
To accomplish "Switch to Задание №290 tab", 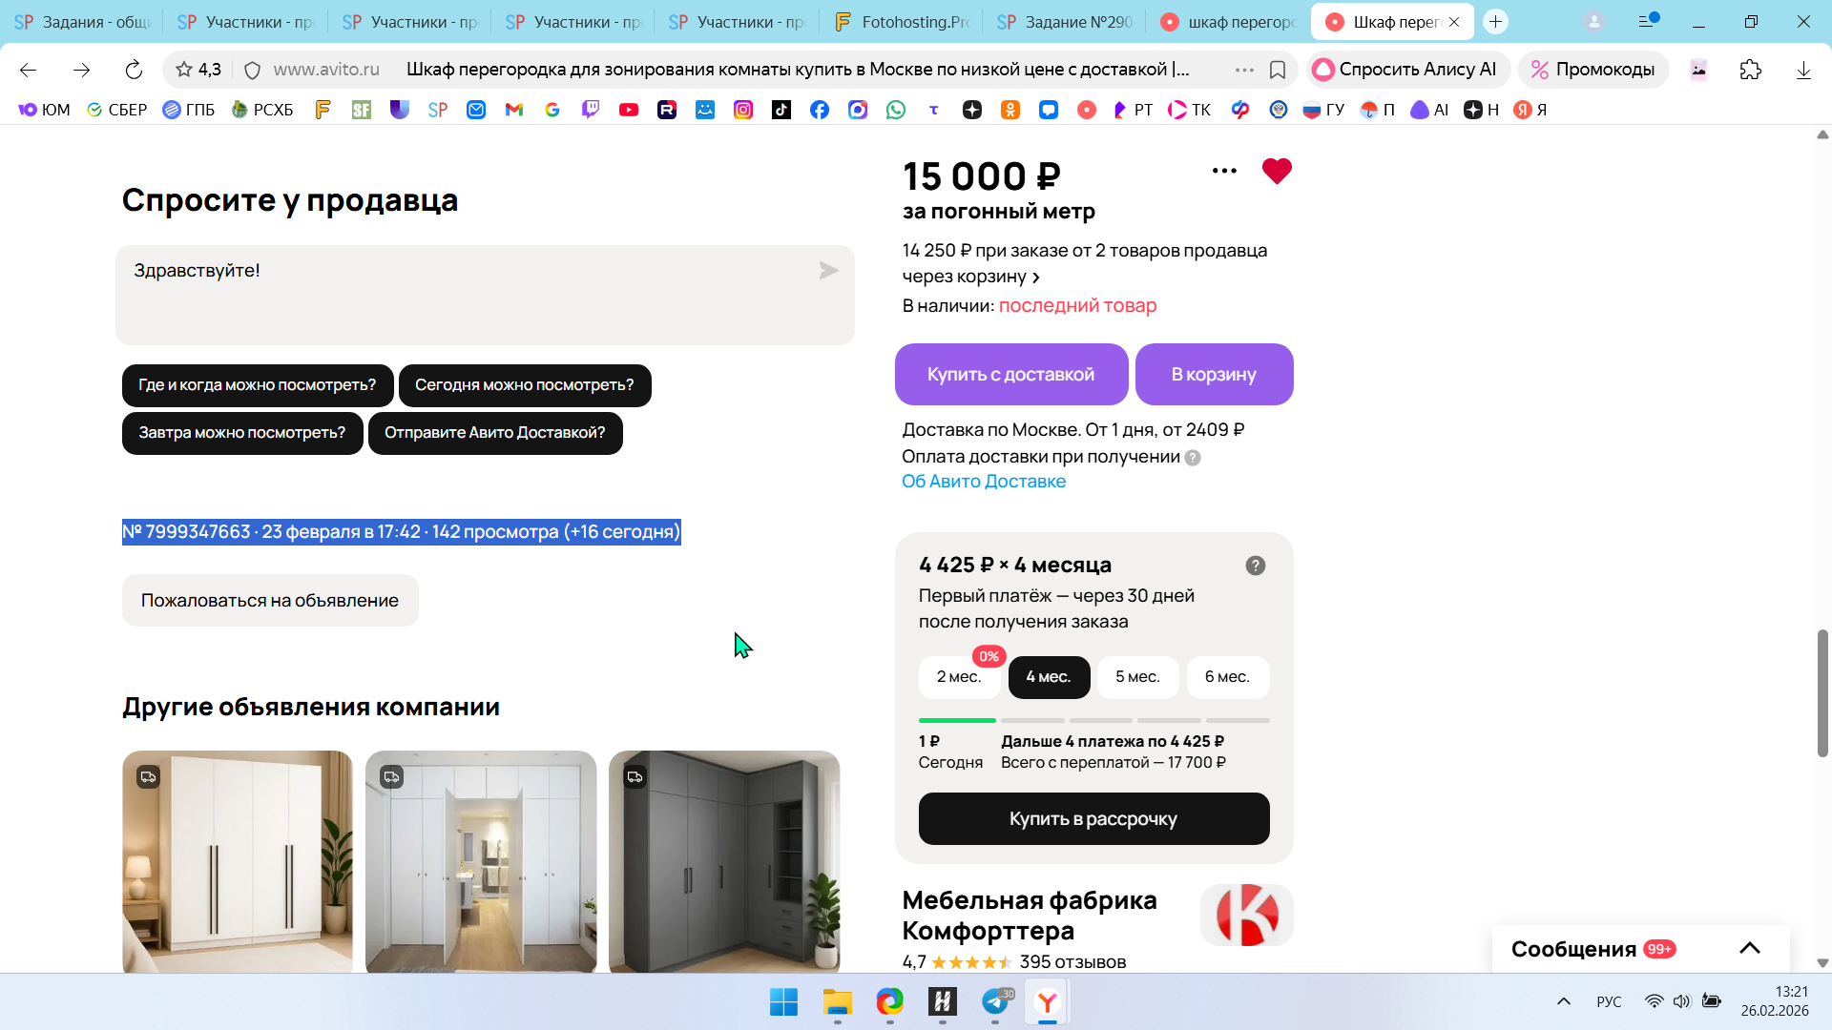I will tap(1066, 22).
